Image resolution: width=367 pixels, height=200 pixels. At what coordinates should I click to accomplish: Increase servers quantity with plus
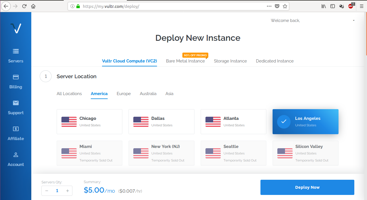pos(67,191)
